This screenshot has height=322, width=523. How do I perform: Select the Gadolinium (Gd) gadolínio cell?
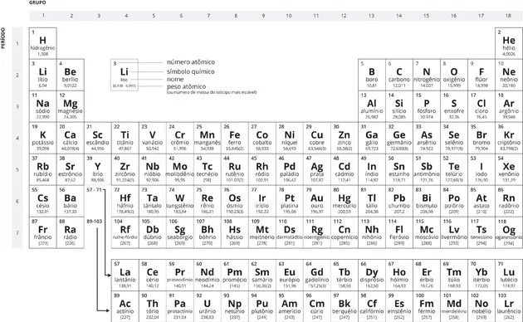317,276
